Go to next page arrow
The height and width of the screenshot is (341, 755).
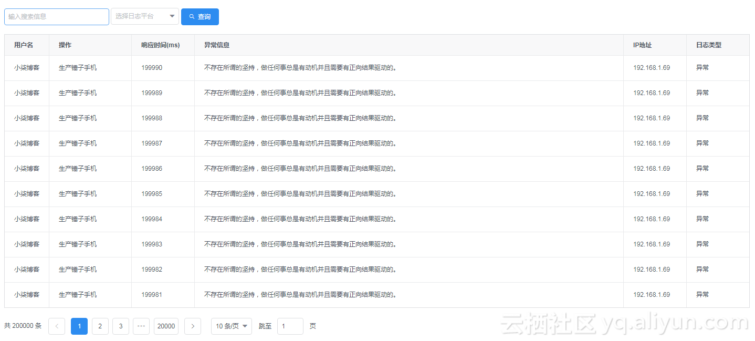193,326
